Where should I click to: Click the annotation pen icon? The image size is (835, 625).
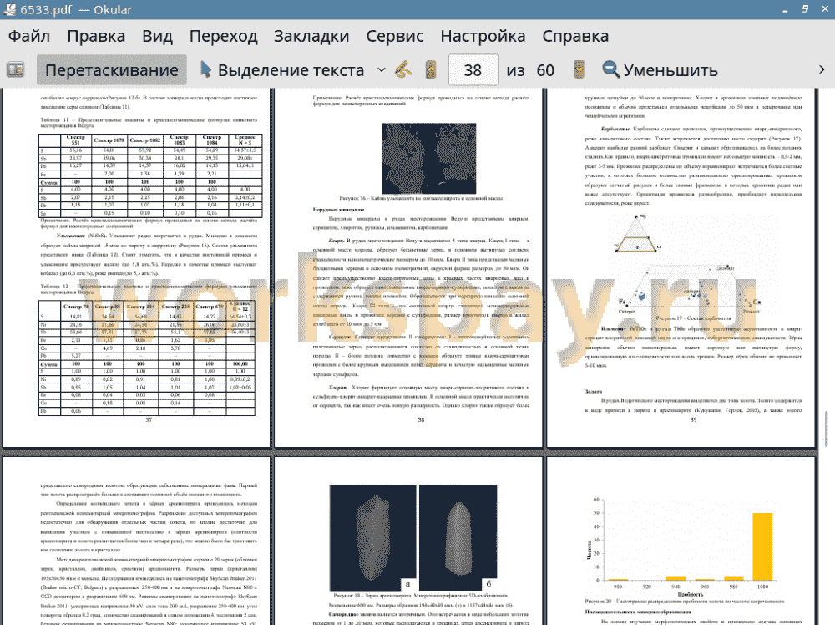click(403, 70)
